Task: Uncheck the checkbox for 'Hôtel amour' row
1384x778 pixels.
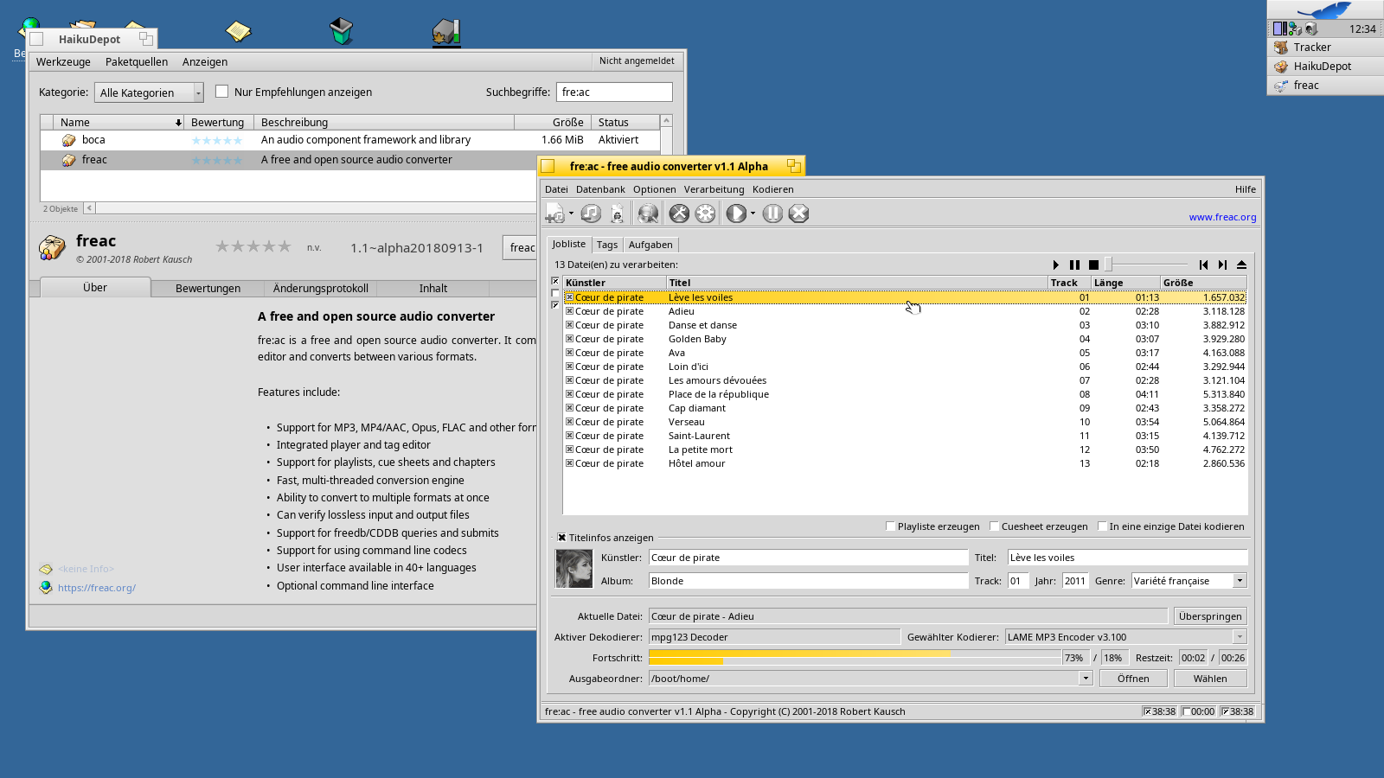Action: click(569, 463)
